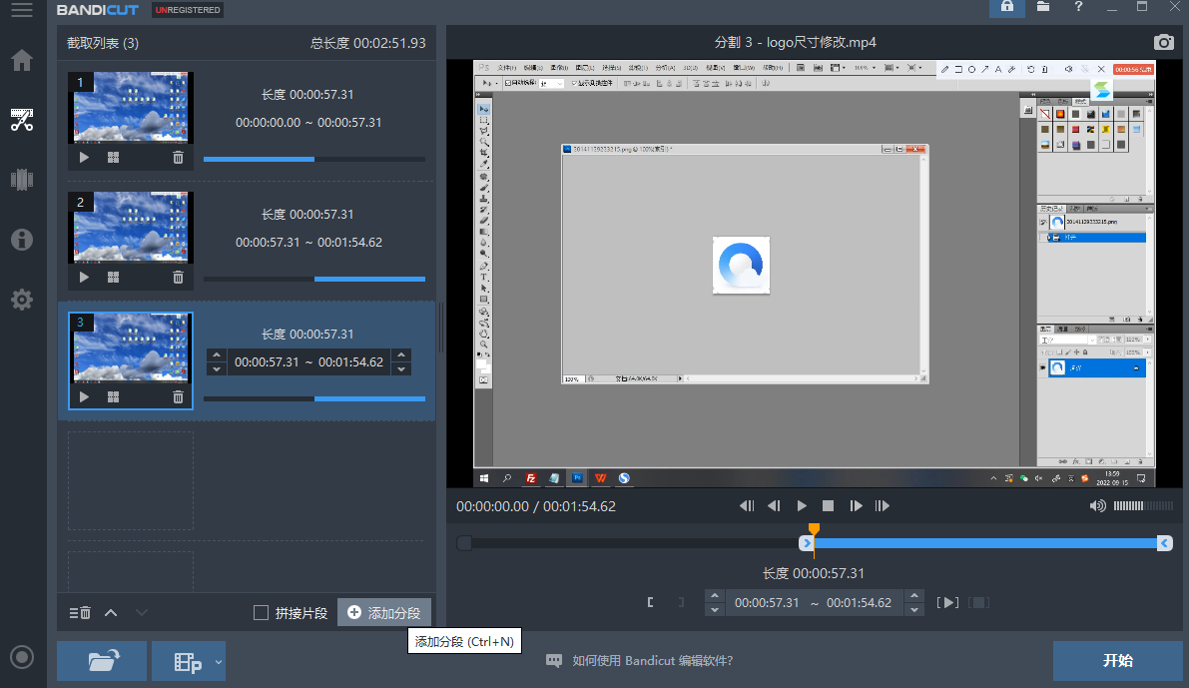Add a new segment with 添加分段
1189x688 pixels.
(383, 612)
